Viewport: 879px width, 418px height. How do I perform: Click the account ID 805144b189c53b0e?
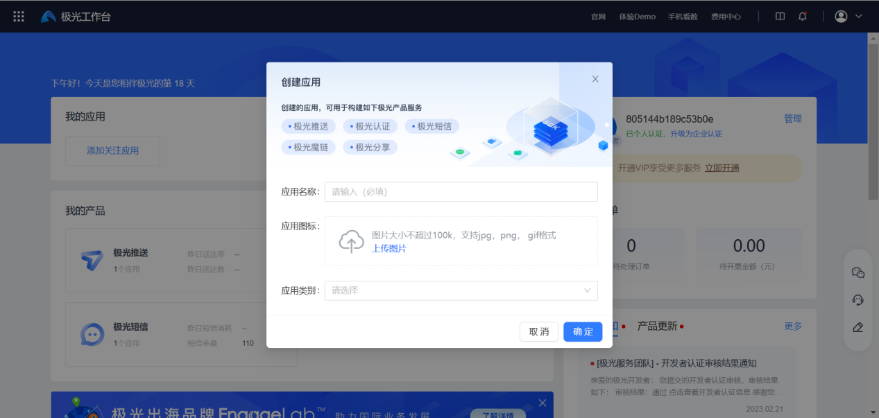[669, 119]
